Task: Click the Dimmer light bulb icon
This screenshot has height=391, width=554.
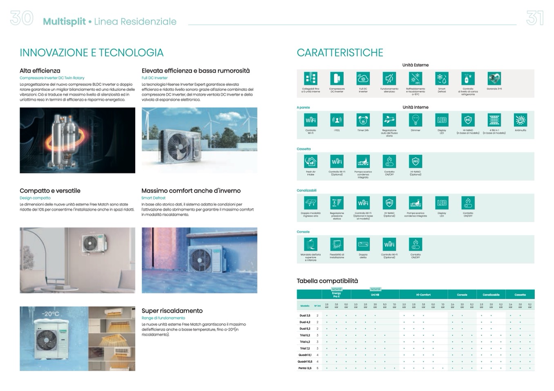Action: (x=415, y=120)
